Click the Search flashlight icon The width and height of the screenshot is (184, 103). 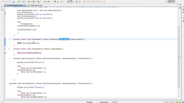point(61,2)
